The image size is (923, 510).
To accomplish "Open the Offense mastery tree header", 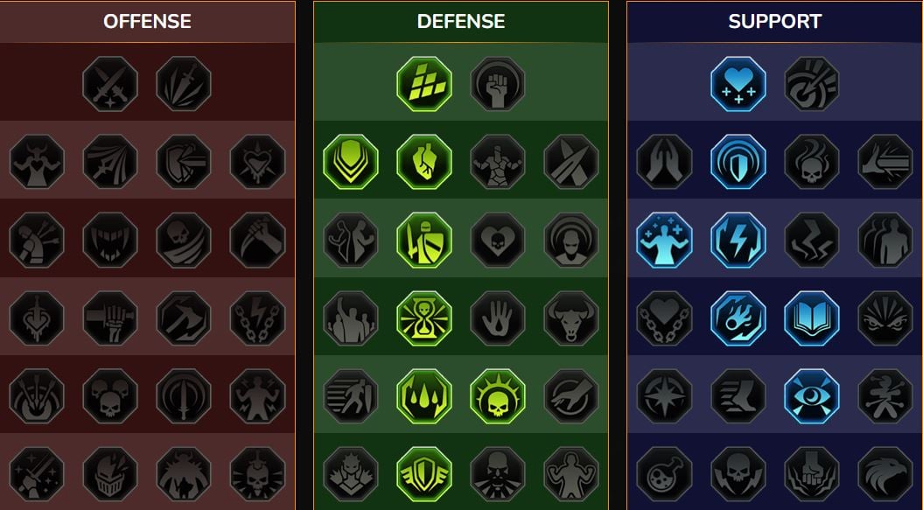I will [147, 22].
